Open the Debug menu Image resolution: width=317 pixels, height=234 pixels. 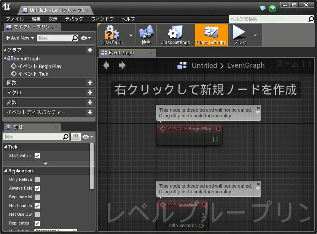pos(74,19)
